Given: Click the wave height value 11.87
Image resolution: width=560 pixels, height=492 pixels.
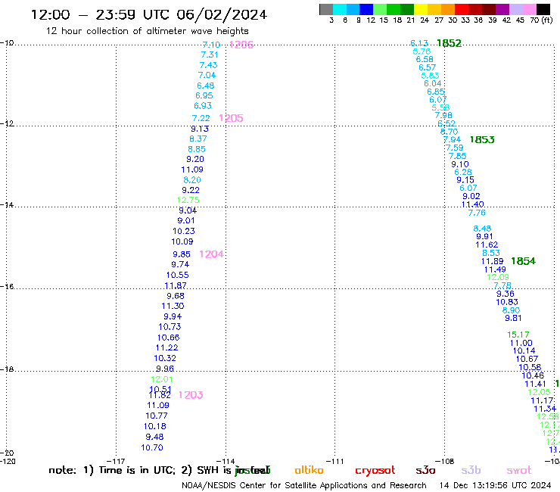Looking at the screenshot, I should coord(176,285).
